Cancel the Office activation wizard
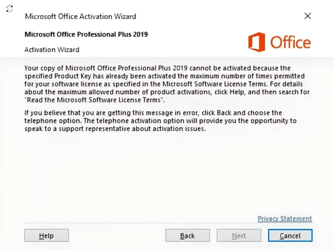The width and height of the screenshot is (334, 251). pos(290,236)
